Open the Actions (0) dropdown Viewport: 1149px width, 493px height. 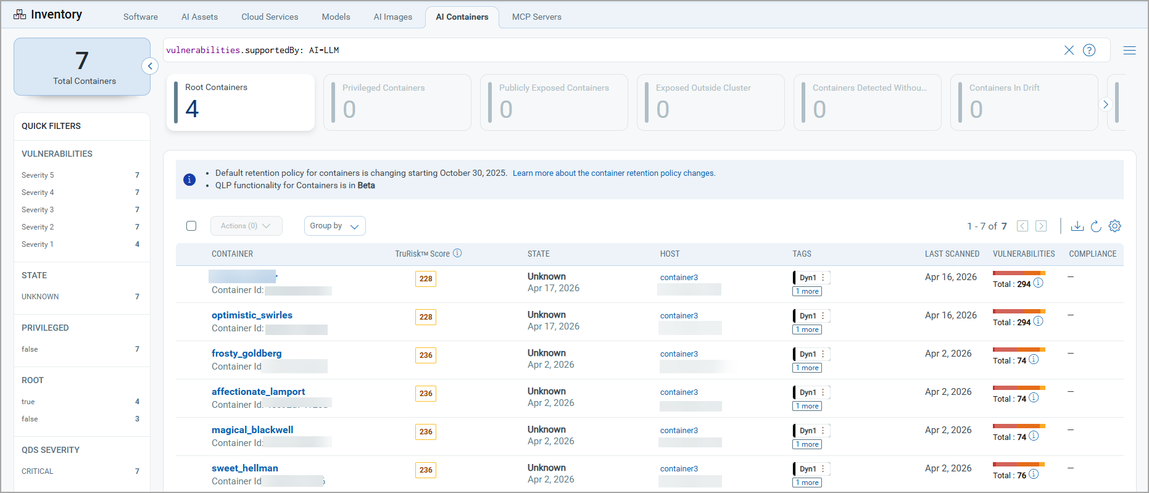[x=246, y=226]
